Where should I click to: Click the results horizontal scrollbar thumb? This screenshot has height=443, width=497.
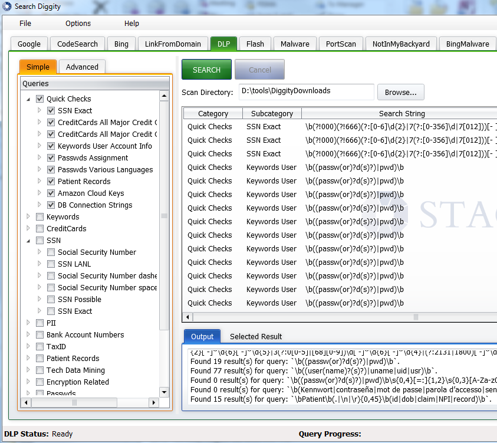point(416,317)
